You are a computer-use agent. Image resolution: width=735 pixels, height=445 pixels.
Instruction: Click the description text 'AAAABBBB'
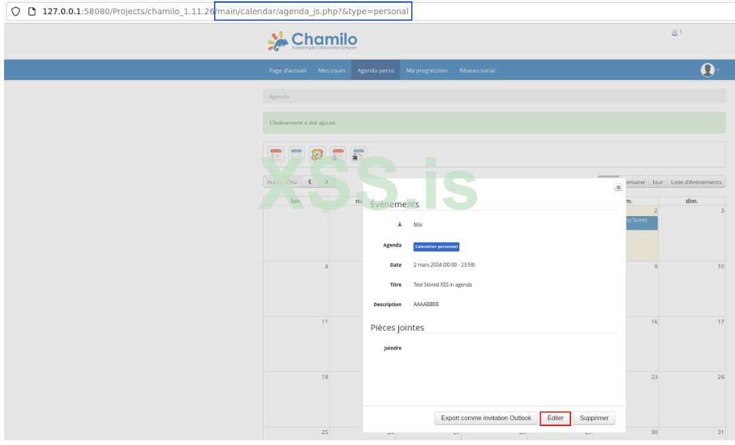[426, 304]
